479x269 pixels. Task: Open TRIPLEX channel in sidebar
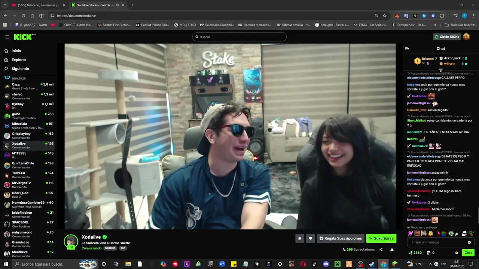pyautogui.click(x=29, y=175)
